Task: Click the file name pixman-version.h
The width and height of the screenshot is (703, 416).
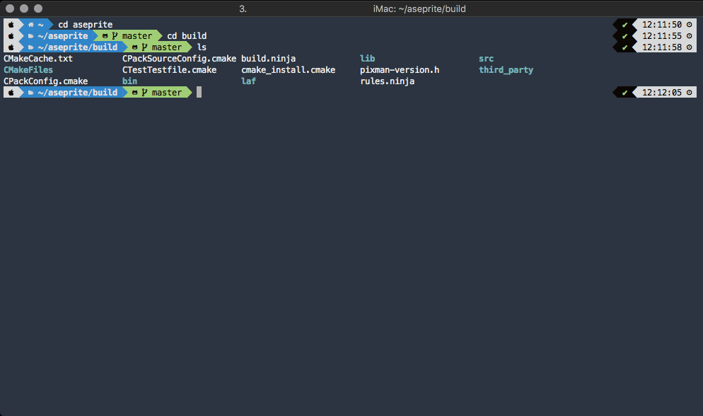Action: click(x=400, y=70)
